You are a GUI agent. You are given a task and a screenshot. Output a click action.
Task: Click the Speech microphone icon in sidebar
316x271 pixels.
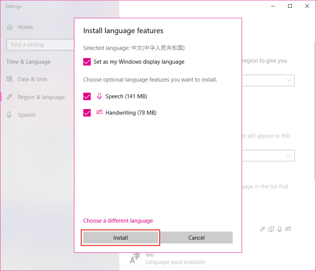(x=9, y=115)
